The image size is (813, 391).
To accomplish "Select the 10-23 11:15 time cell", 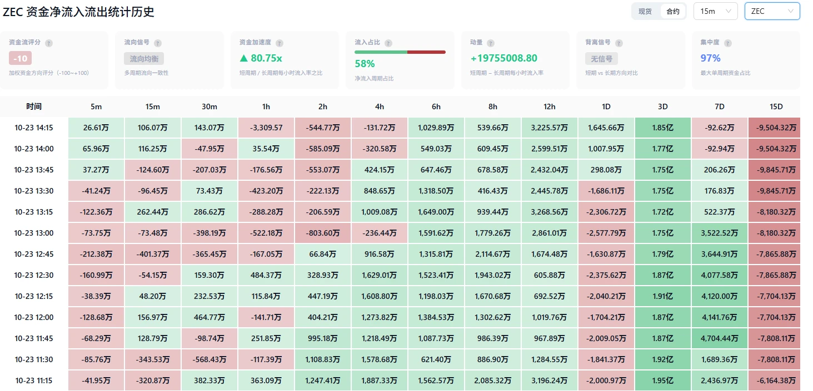I will tap(34, 380).
